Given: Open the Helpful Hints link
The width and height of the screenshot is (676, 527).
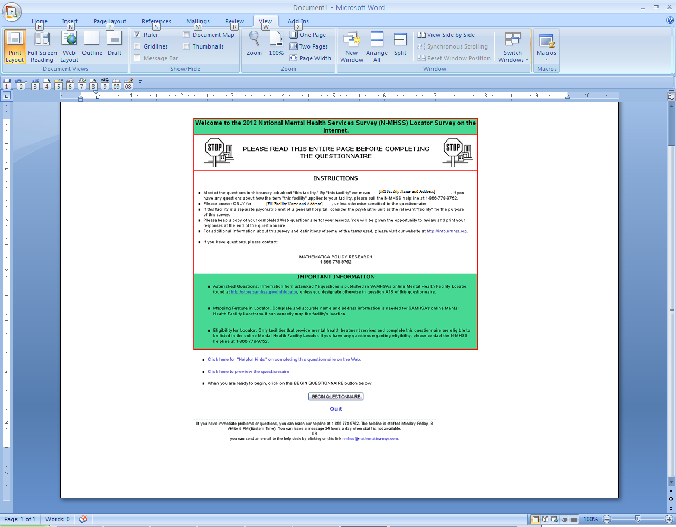Looking at the screenshot, I should [x=284, y=360].
